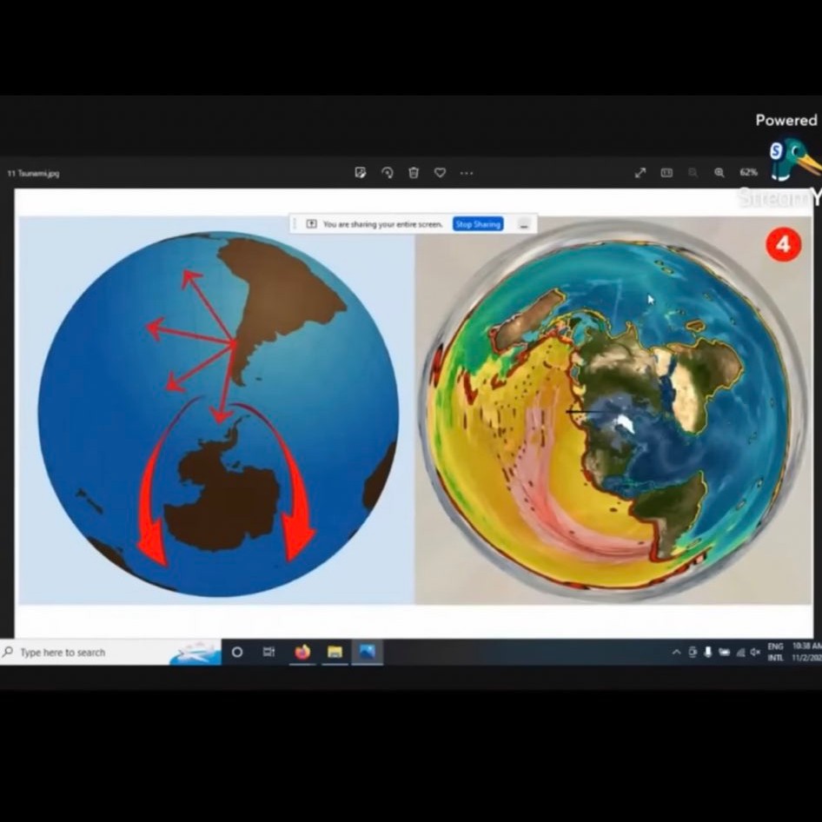Hide the screen sharing notification bar
The height and width of the screenshot is (822, 822).
click(524, 224)
